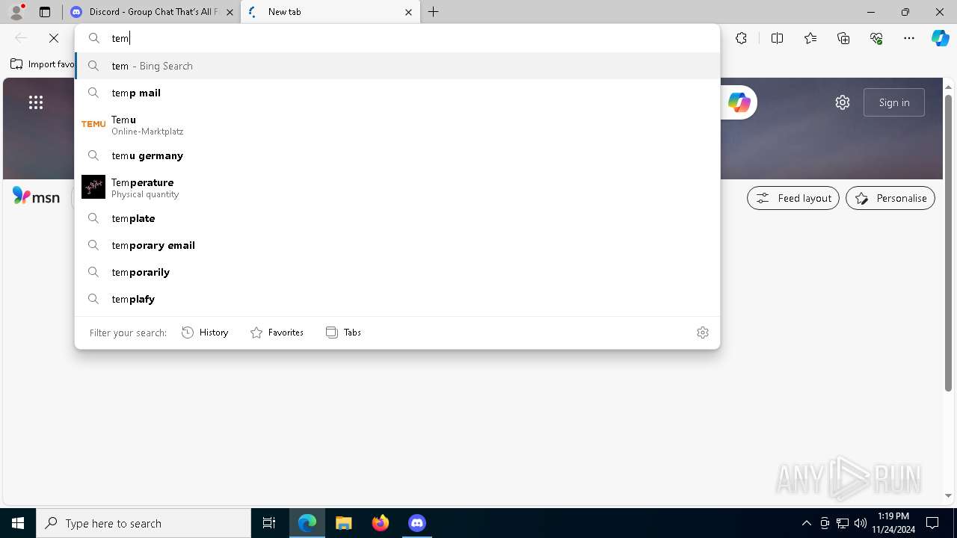Open Browser essentials heart icon

[876, 38]
